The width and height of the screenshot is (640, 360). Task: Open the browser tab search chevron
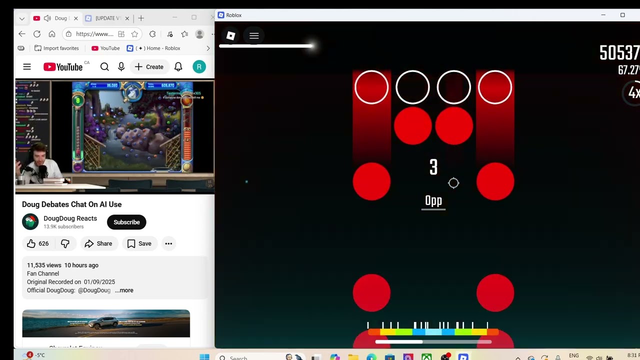tap(22, 18)
